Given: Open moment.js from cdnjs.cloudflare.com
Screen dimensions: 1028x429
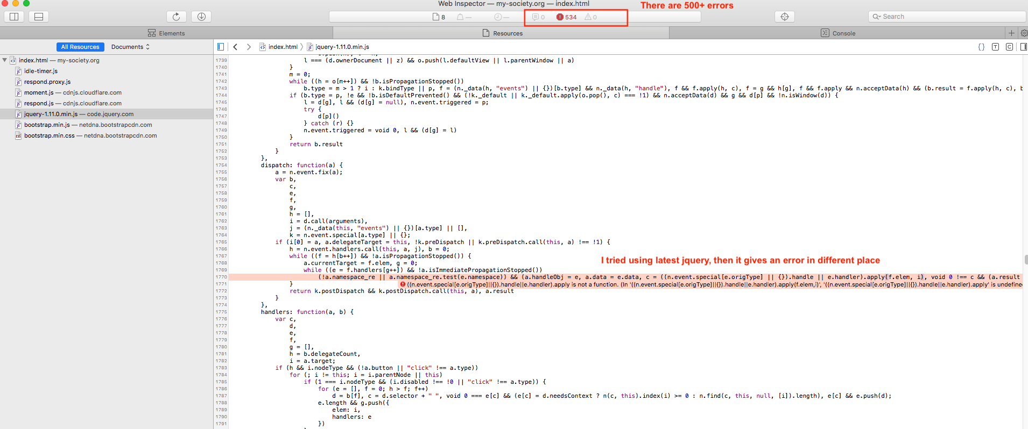Looking at the screenshot, I should pyautogui.click(x=107, y=92).
